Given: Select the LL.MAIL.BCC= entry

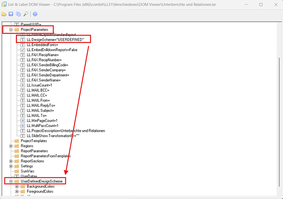Looking at the screenshot, I should click(x=38, y=90).
